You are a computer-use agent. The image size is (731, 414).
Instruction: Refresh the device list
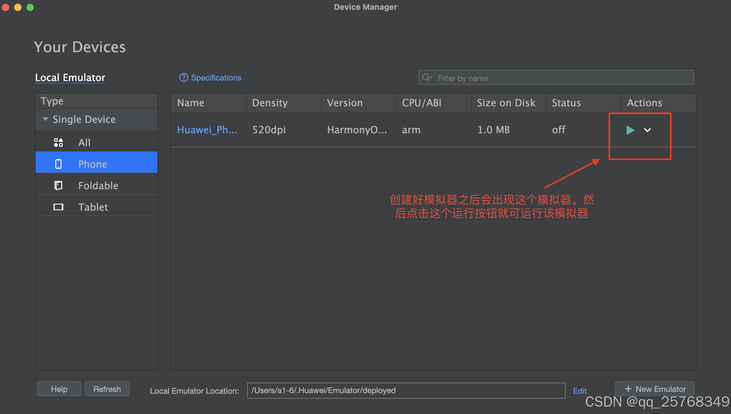coord(107,389)
